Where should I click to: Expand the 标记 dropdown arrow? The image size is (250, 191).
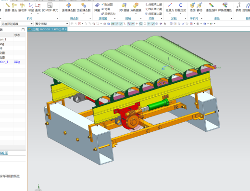coord(31,13)
